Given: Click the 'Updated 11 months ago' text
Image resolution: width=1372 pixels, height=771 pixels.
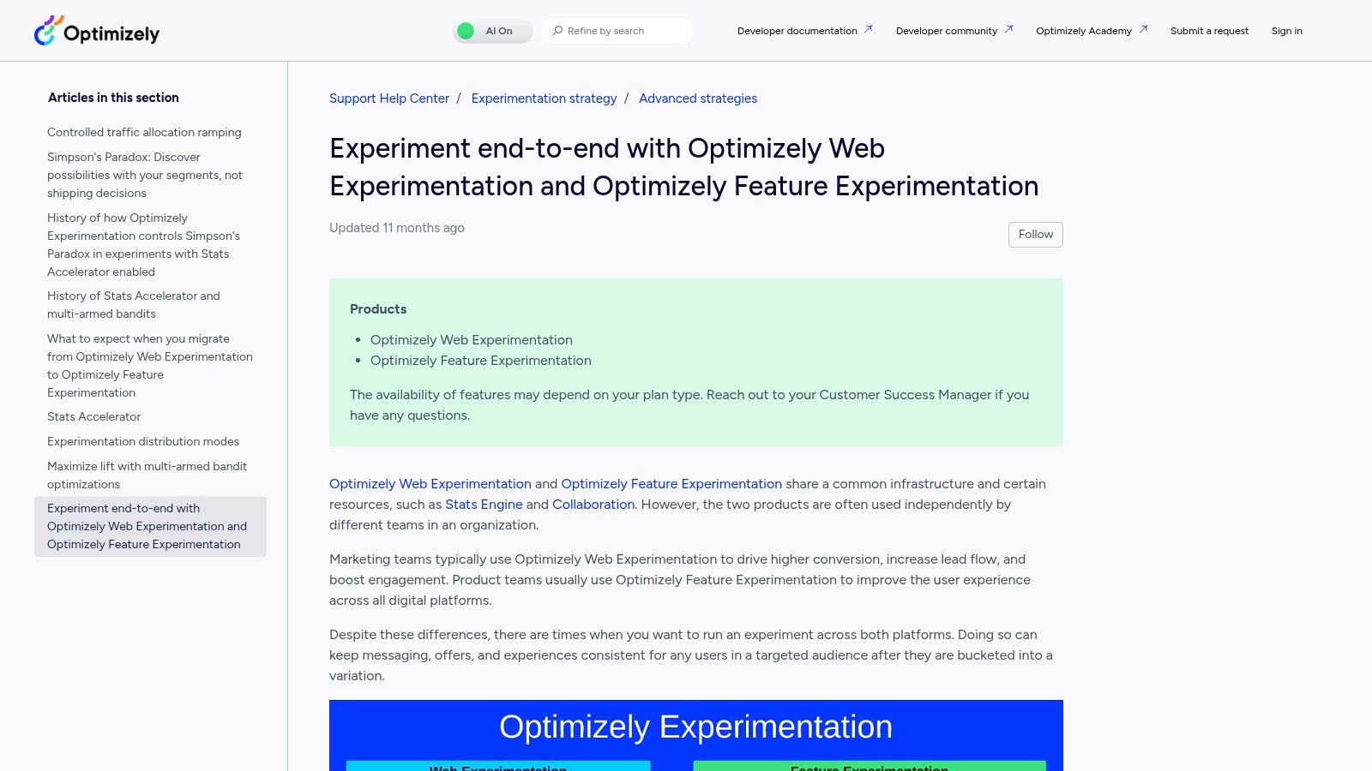Looking at the screenshot, I should coord(397,228).
